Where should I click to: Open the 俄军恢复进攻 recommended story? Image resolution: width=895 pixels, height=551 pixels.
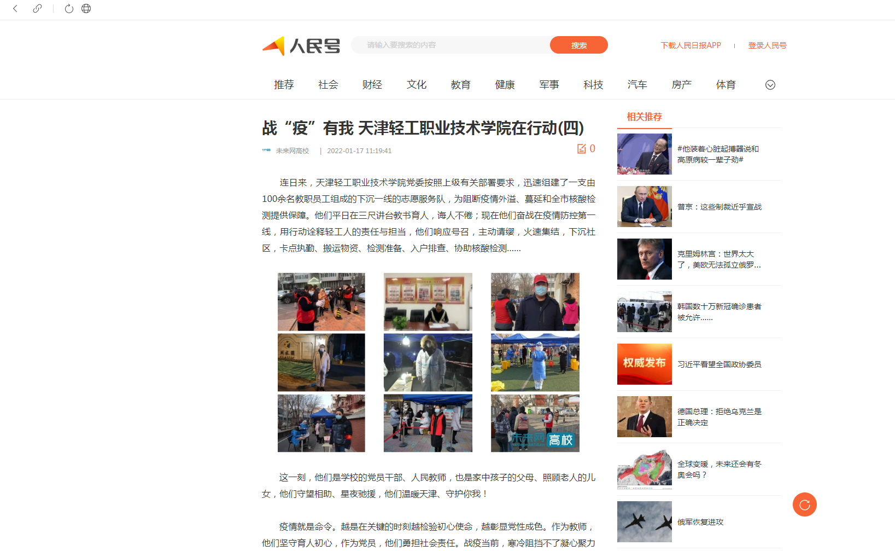[700, 522]
